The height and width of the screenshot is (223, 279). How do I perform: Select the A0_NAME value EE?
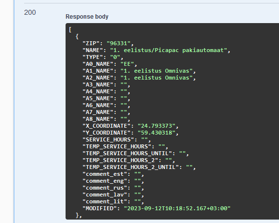click(127, 64)
